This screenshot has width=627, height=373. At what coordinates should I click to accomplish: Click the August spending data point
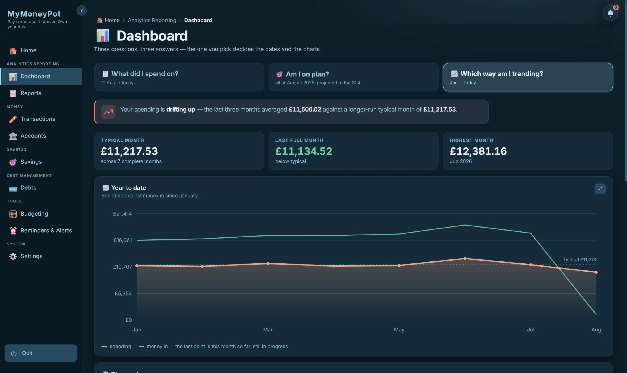(x=596, y=272)
